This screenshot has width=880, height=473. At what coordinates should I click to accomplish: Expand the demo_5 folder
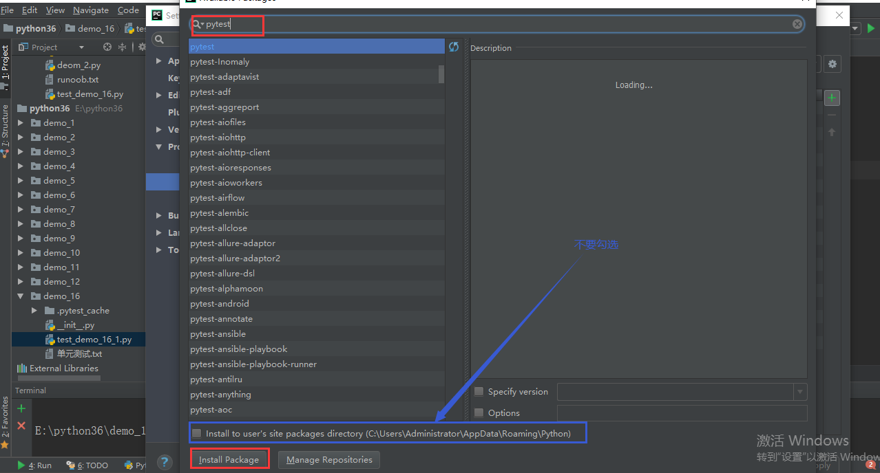click(x=20, y=181)
